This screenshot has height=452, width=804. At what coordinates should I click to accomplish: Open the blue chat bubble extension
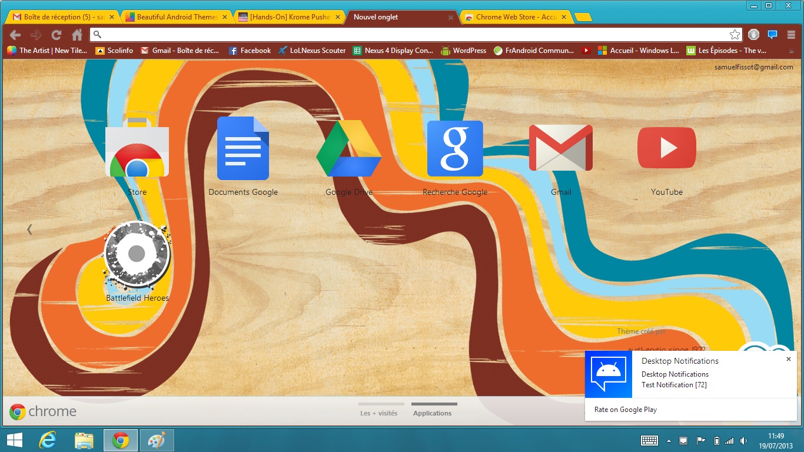coord(773,35)
